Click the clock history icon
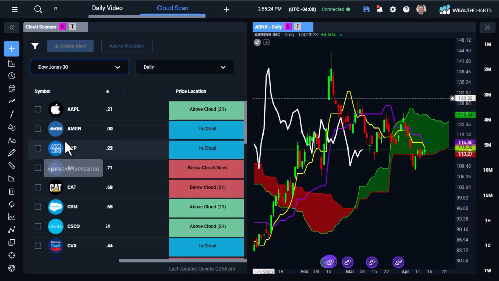 pos(12,76)
